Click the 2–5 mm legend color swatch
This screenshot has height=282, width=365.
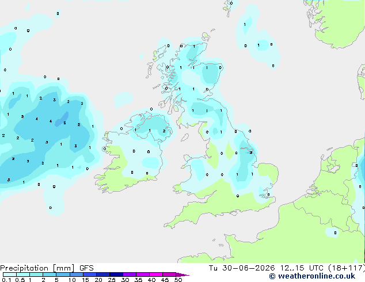point(50,275)
